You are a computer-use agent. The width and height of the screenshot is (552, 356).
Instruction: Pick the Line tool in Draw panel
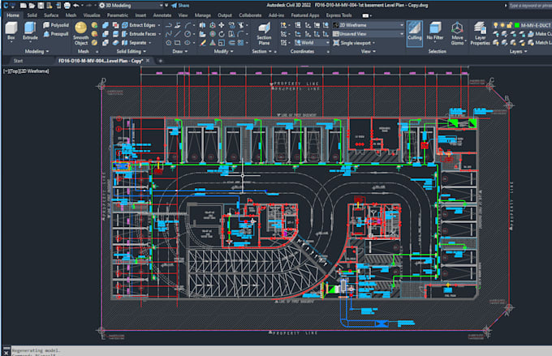178,34
